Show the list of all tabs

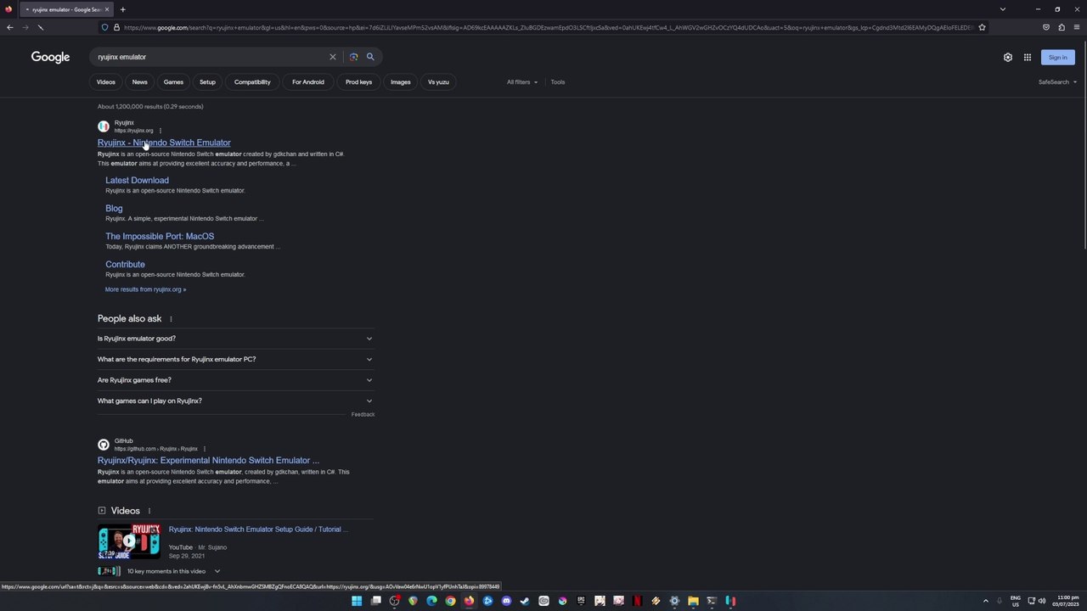[x=1002, y=9]
